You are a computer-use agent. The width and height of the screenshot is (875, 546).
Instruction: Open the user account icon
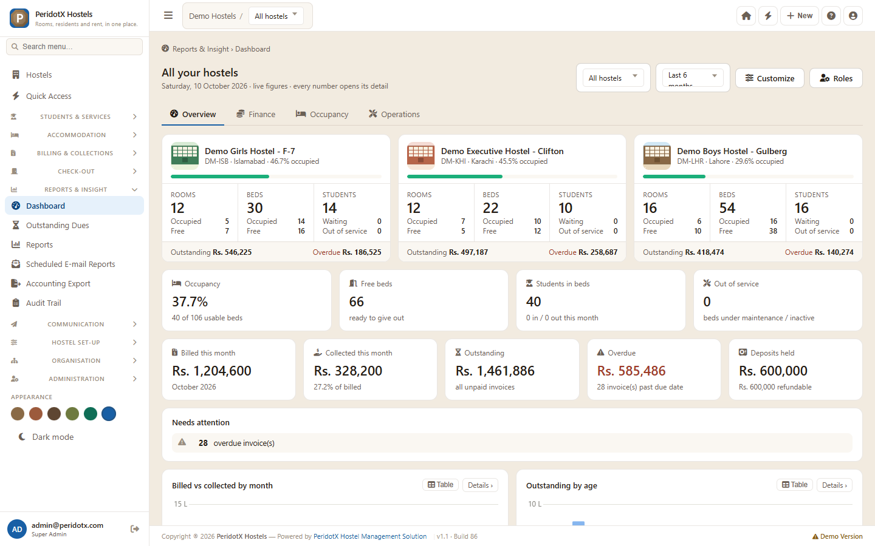click(853, 16)
